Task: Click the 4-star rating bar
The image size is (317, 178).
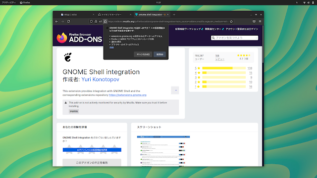Action: (x=224, y=73)
